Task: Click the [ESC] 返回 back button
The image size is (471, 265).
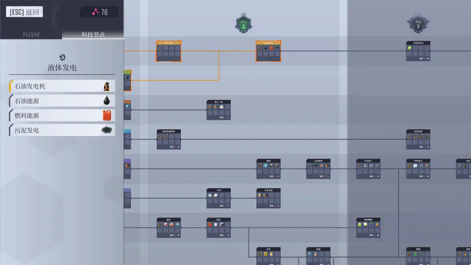Action: [x=24, y=12]
